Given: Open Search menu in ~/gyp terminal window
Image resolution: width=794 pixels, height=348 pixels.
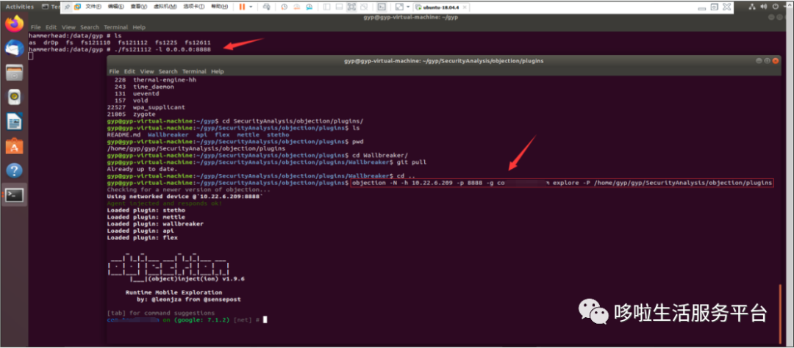Looking at the screenshot, I should tap(90, 27).
